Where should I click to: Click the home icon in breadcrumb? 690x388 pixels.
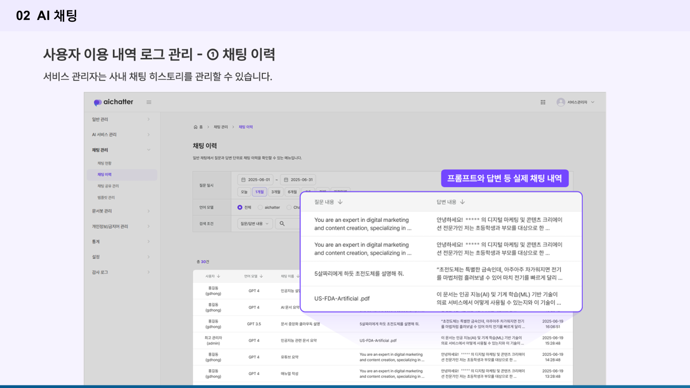pyautogui.click(x=195, y=127)
